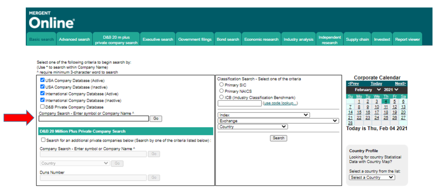Go to the Supply chain tab
Screen dimensions: 440x195
tap(357, 39)
